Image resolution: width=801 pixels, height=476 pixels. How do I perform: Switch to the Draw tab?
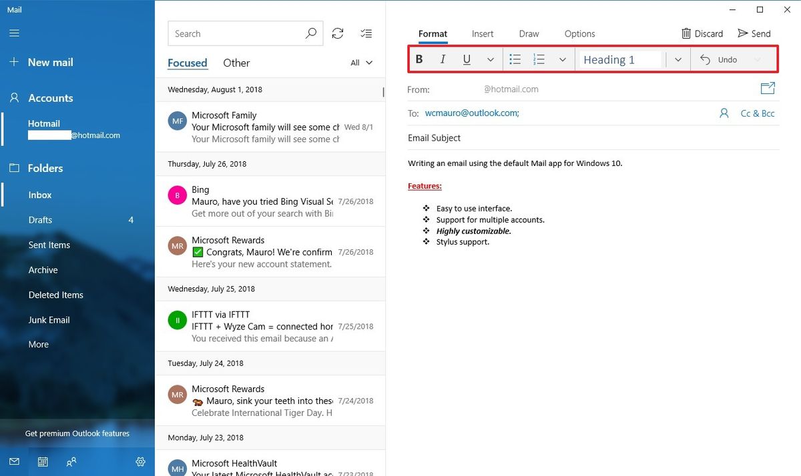(529, 33)
